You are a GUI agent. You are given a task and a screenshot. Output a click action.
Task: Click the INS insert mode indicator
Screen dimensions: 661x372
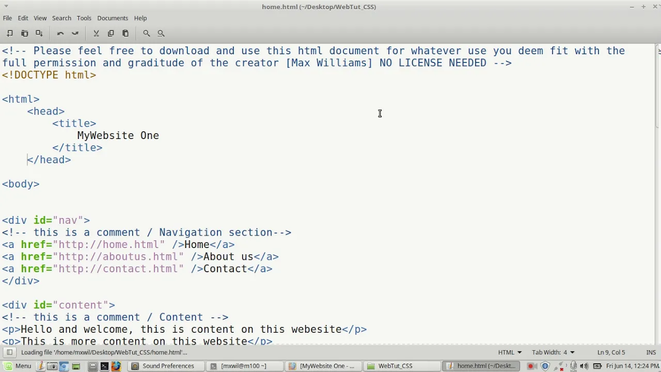pyautogui.click(x=651, y=352)
